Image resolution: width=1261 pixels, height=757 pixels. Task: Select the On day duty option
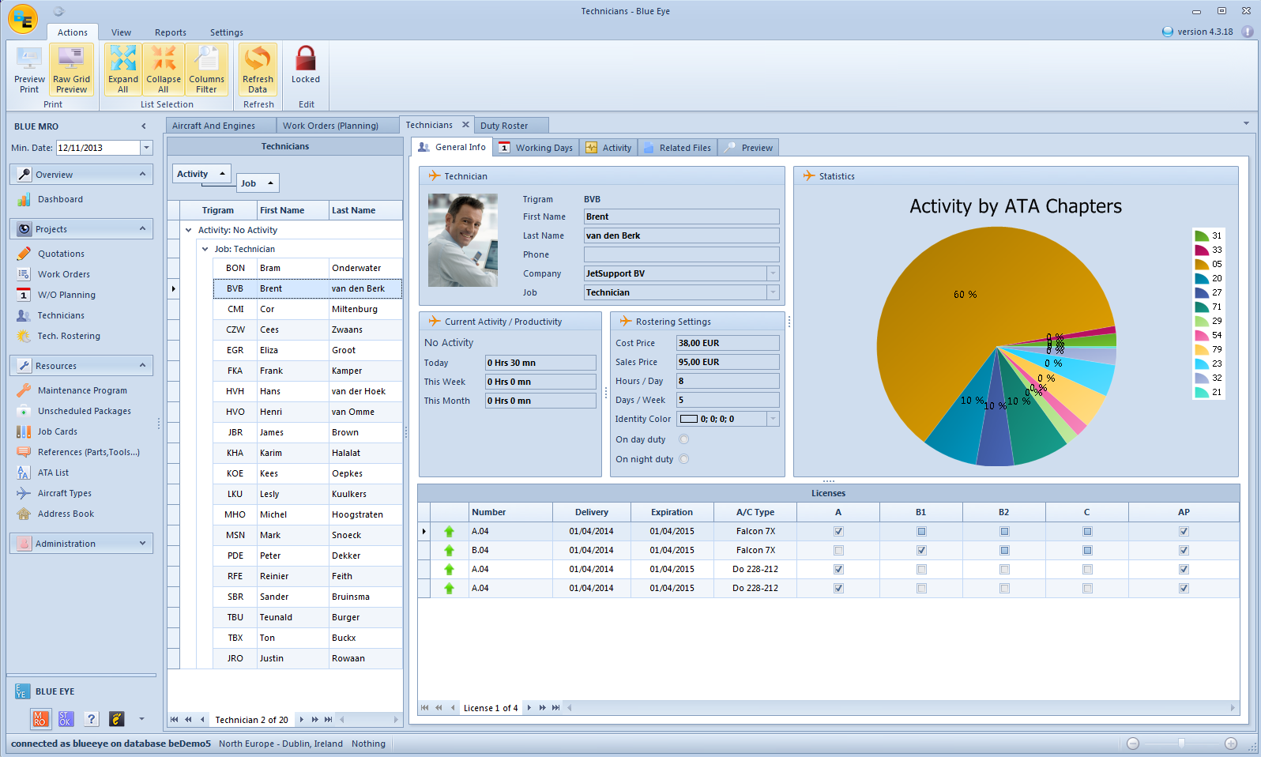[x=684, y=439]
